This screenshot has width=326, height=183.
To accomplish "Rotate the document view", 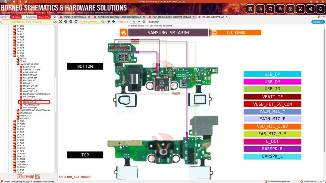I will coord(76,22).
